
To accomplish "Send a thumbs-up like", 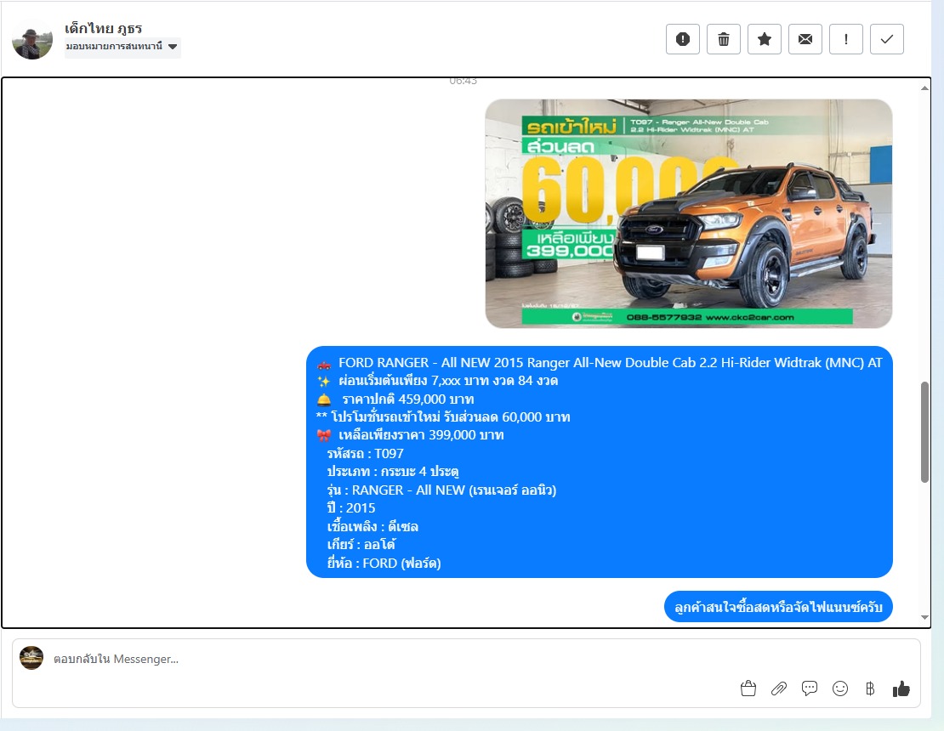I will coord(901,688).
